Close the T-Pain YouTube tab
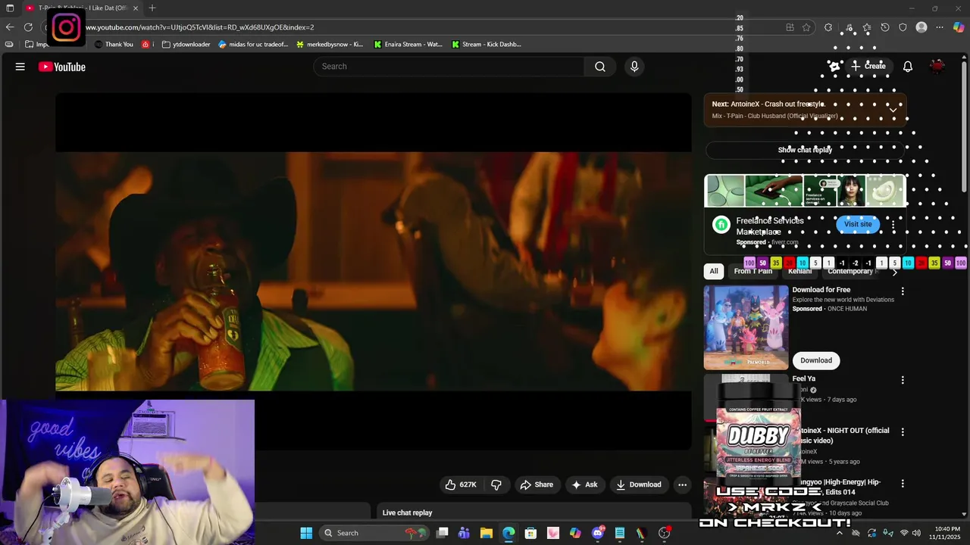 [x=136, y=8]
